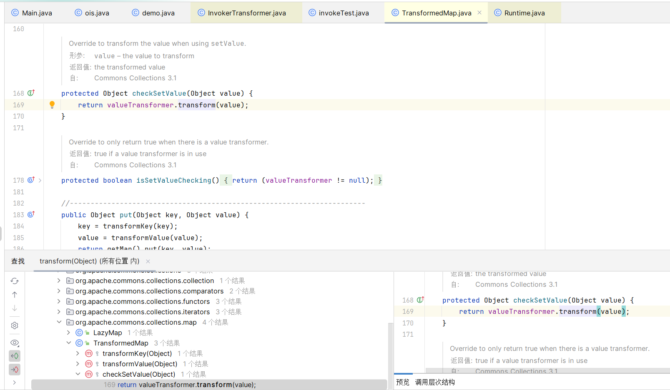Select TransformedMap class in results
The width and height of the screenshot is (670, 390).
121,343
